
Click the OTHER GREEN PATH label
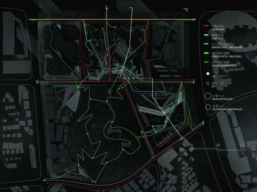coord(224,65)
